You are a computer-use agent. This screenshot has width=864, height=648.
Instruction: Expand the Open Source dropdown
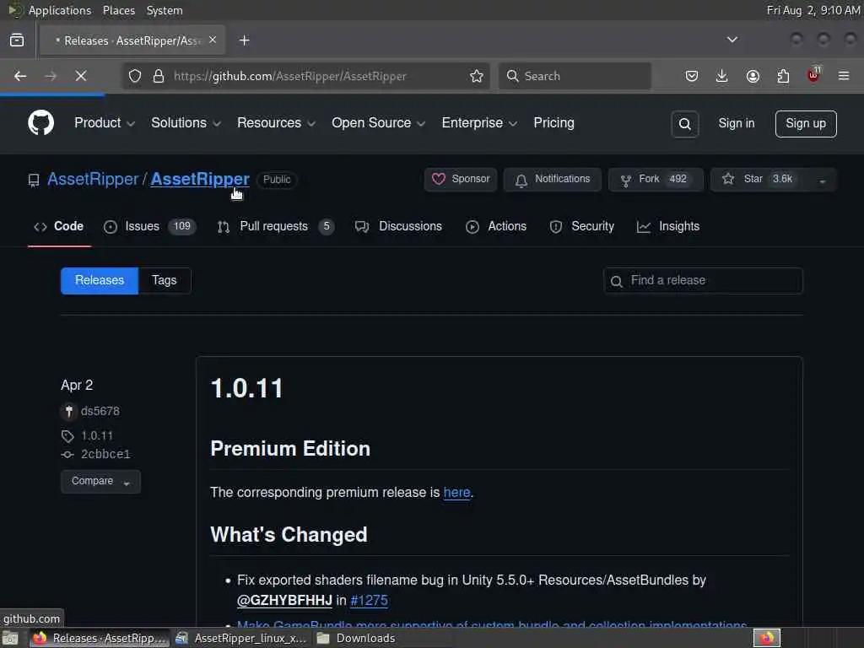[378, 123]
